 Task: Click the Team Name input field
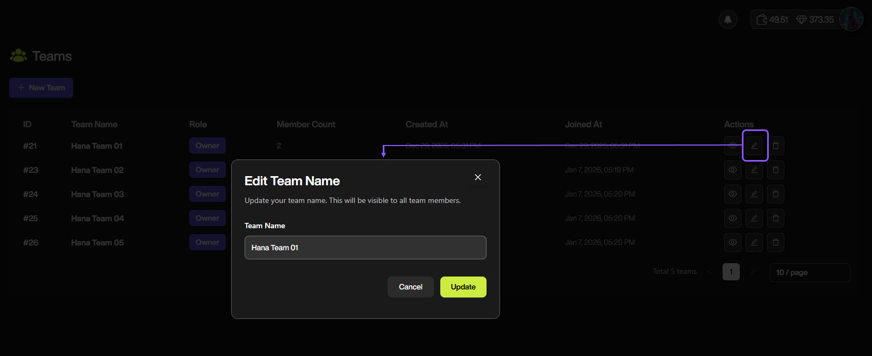click(x=365, y=248)
